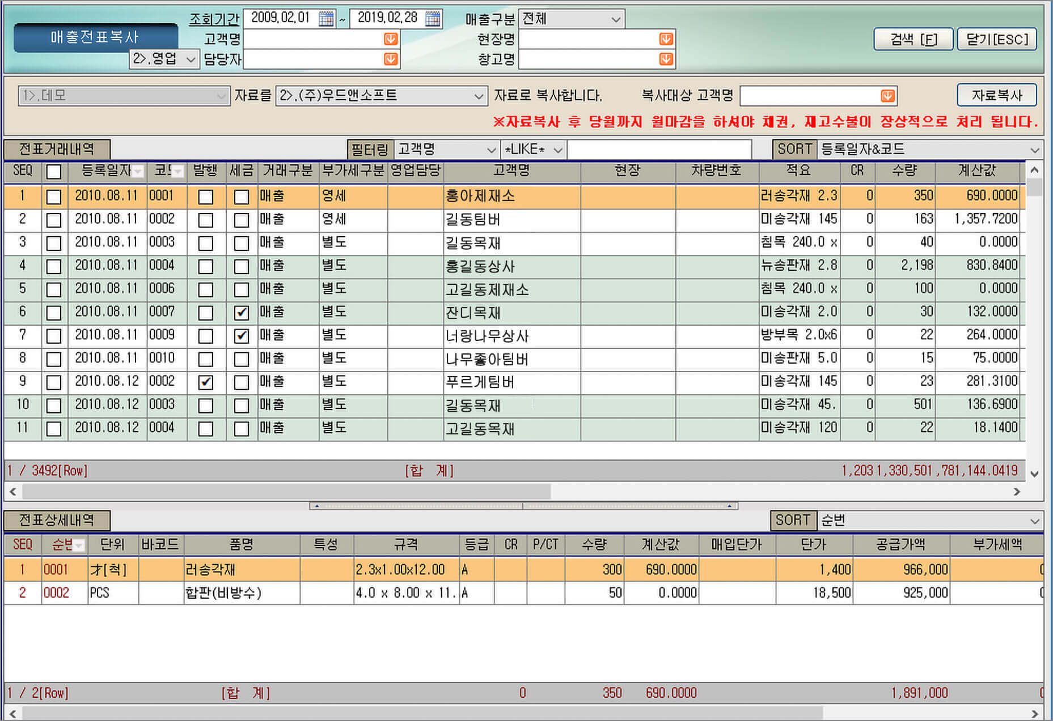Click the 2010.08.12 date in 푸르게팀버 row

107,381
